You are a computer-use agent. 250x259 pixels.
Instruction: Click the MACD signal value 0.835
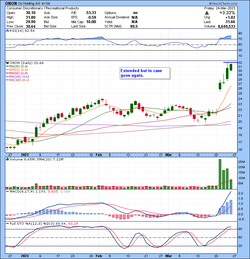[52, 192]
